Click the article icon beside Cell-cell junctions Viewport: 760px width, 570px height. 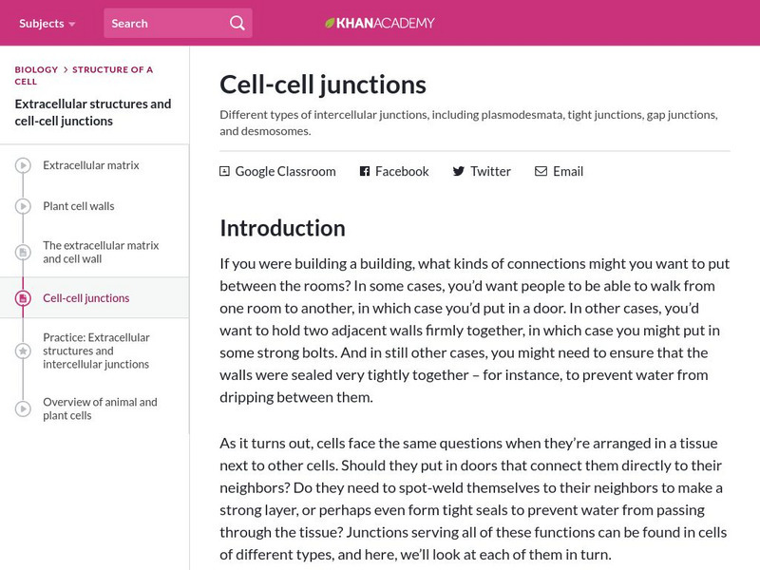(x=23, y=298)
